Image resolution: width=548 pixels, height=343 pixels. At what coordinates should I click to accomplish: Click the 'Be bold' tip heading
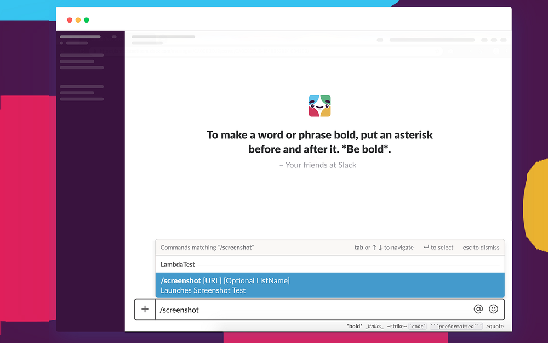pos(319,142)
